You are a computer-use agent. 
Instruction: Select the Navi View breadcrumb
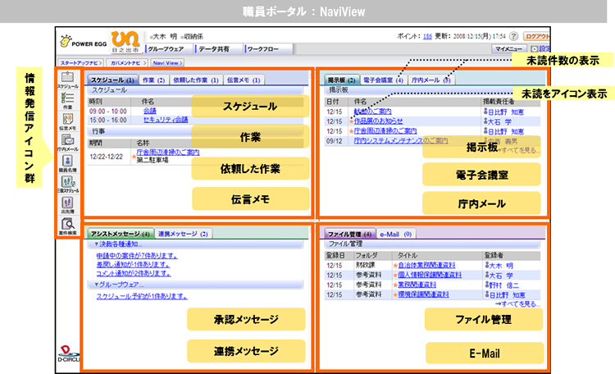click(167, 63)
